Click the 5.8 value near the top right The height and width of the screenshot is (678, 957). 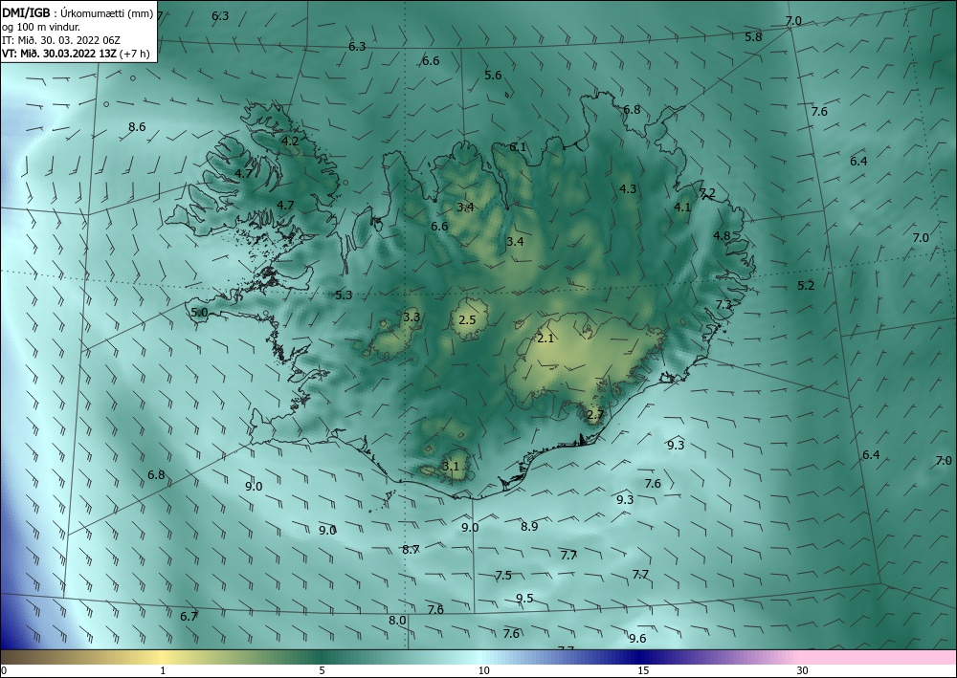point(754,37)
